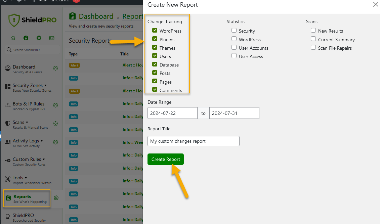This screenshot has width=380, height=224.
Task: Uncheck the Themes checkbox
Action: [155, 47]
